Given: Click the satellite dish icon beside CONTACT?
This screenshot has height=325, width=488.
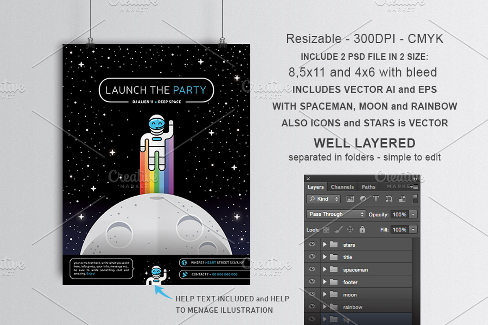Looking at the screenshot, I should pyautogui.click(x=184, y=274).
